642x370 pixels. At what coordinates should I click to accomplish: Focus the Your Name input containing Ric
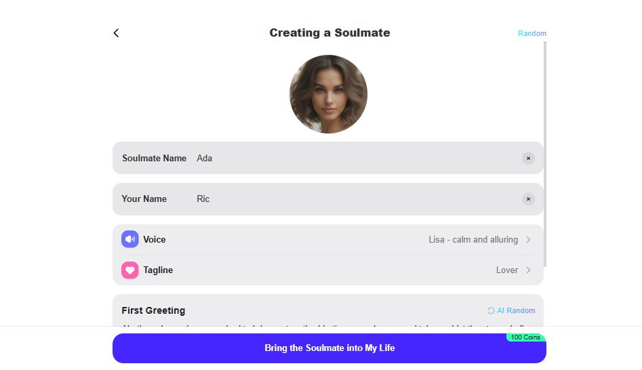coord(353,199)
